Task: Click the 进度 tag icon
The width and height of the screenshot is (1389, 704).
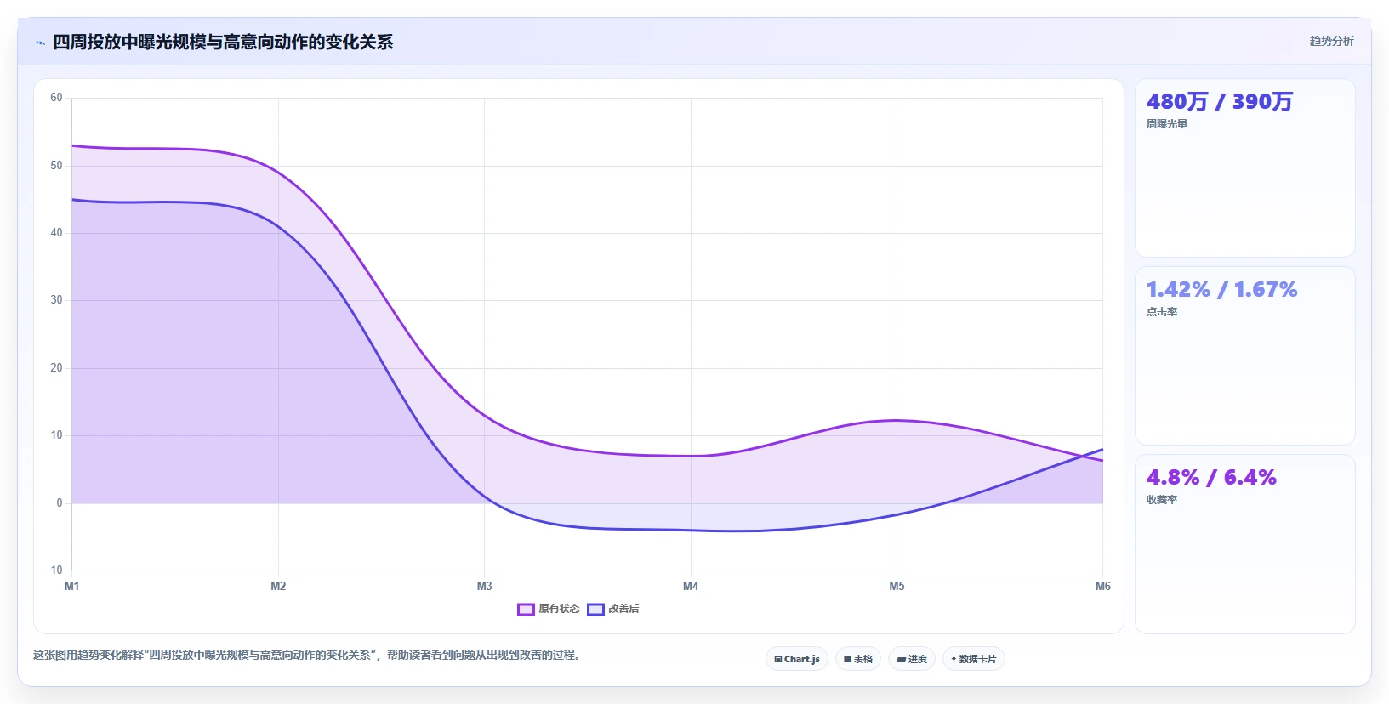Action: coord(901,660)
